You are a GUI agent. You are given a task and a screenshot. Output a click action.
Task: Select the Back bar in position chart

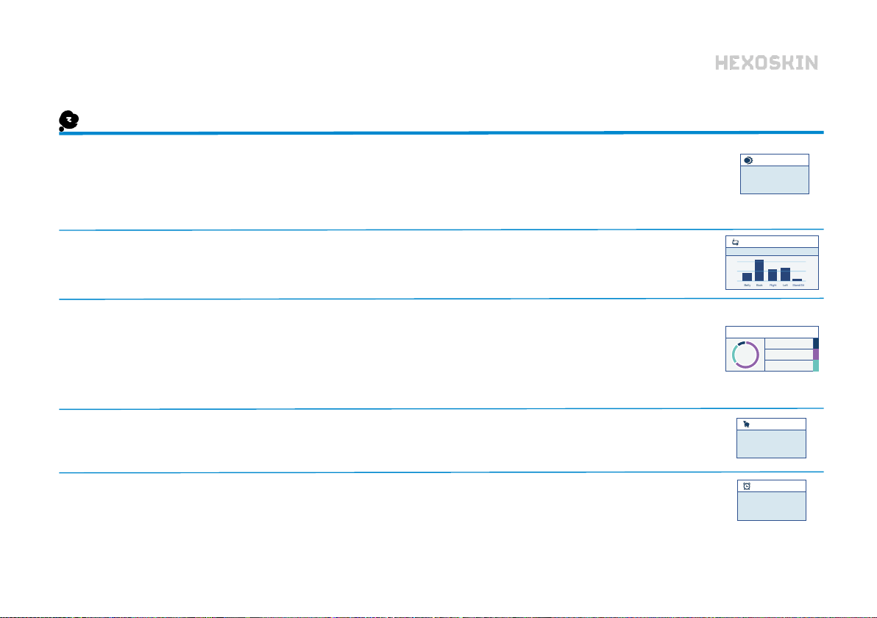coord(759,270)
